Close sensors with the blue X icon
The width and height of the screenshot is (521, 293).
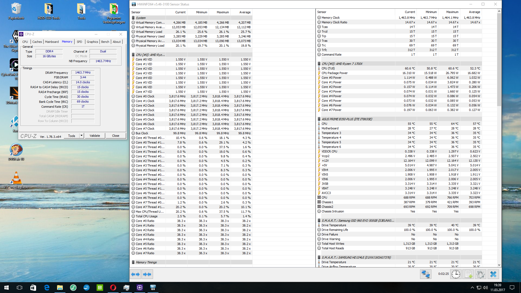click(493, 274)
